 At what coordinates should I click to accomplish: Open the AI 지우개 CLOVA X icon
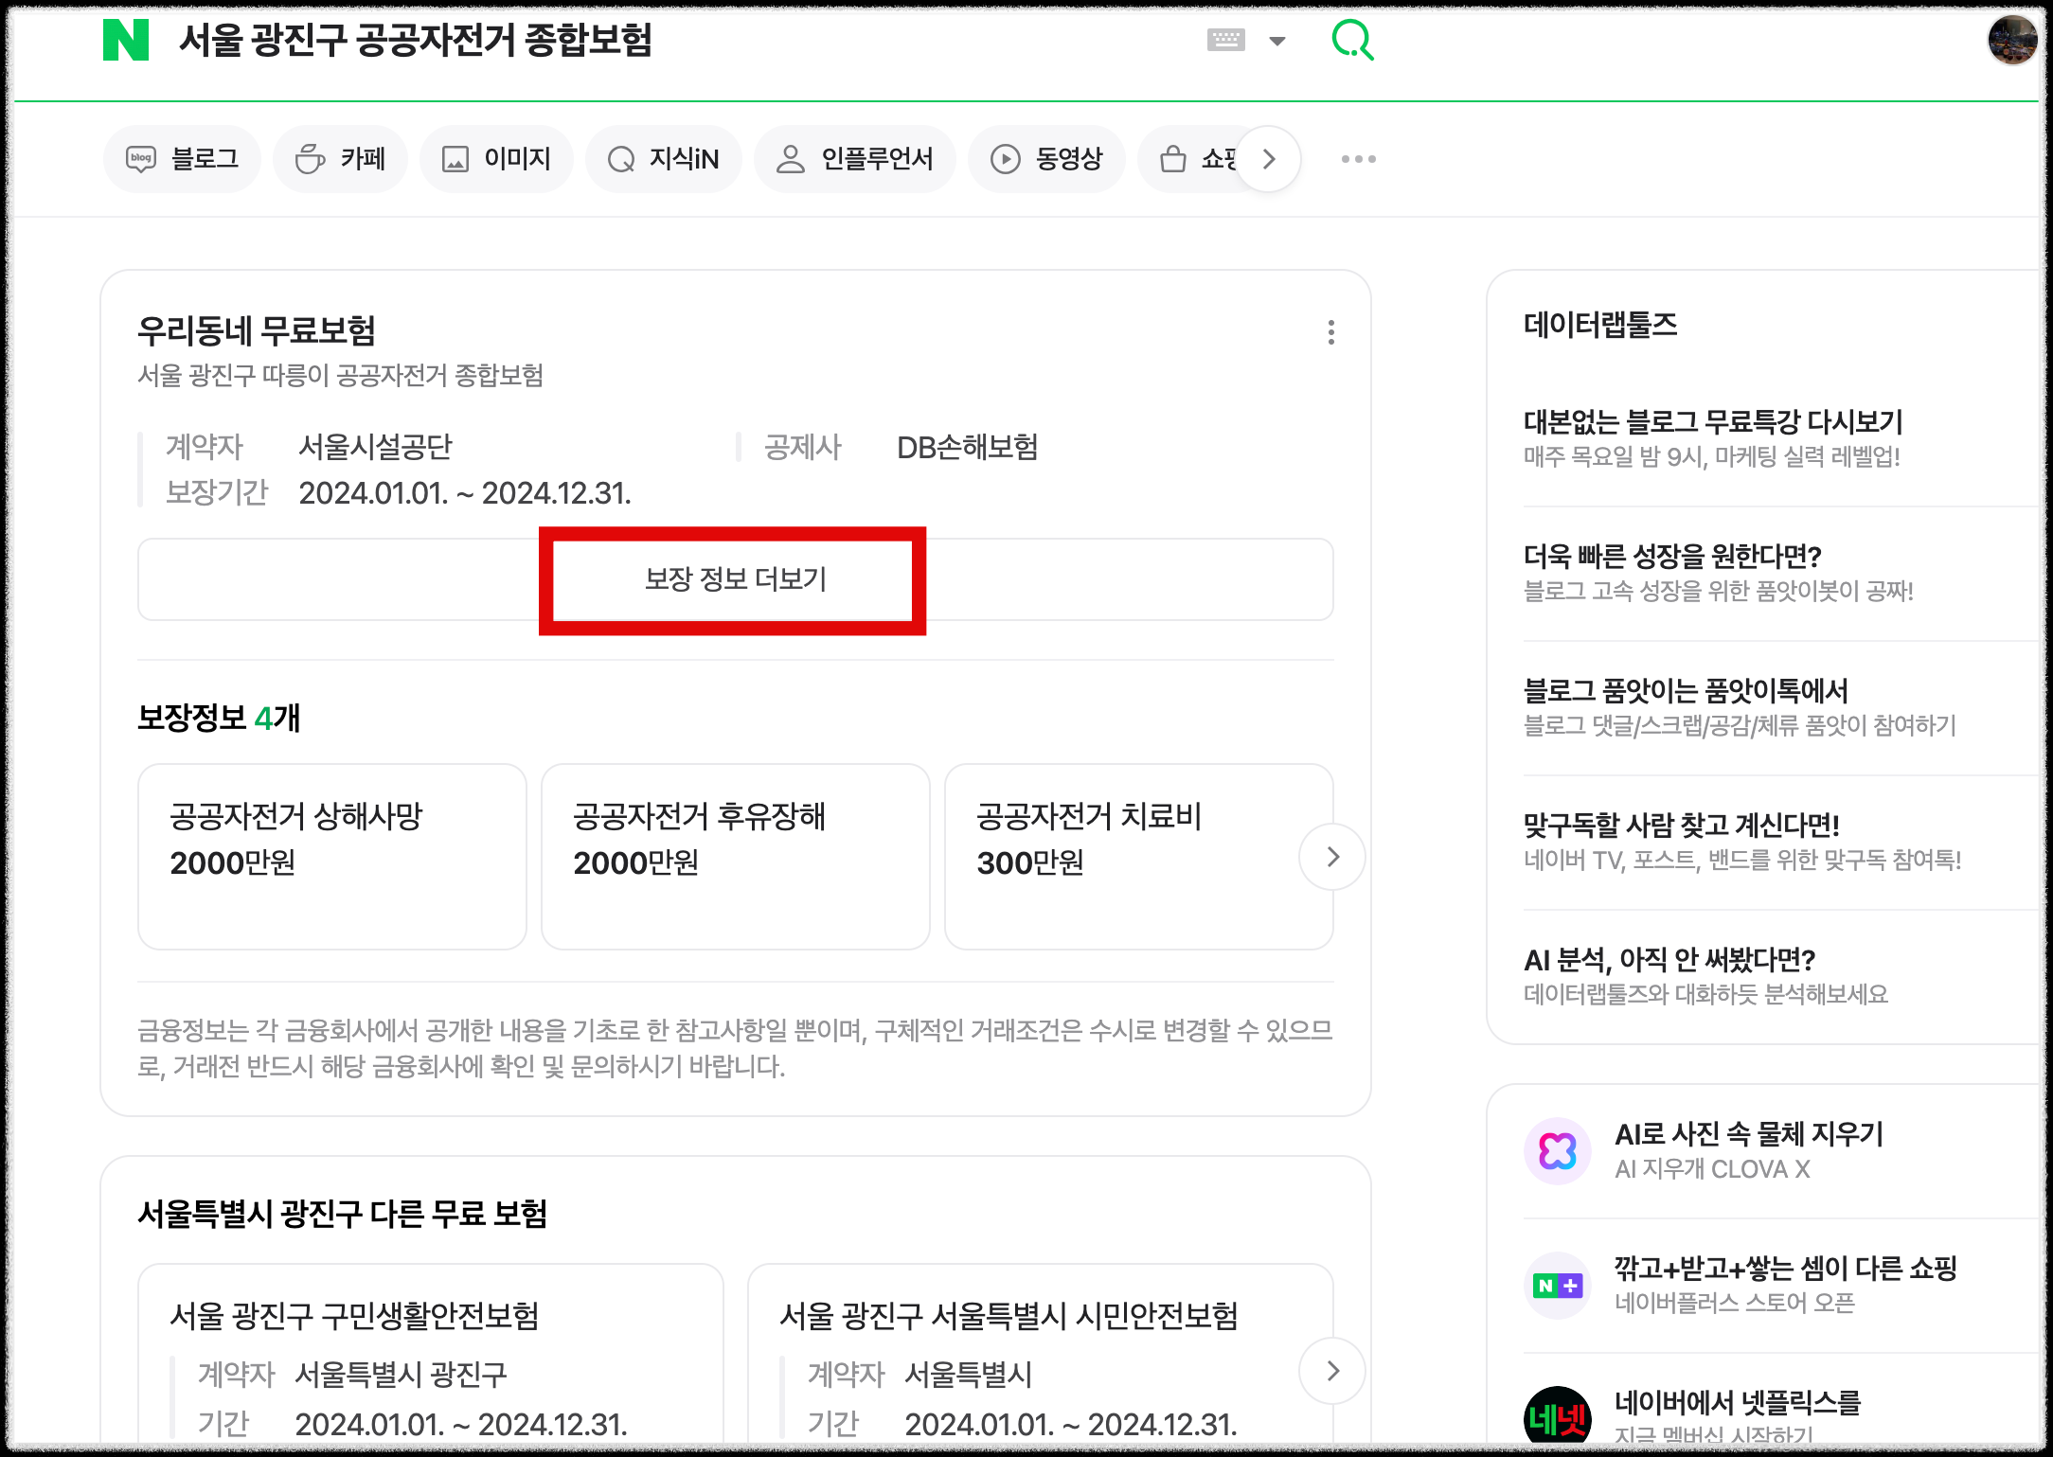tap(1558, 1151)
